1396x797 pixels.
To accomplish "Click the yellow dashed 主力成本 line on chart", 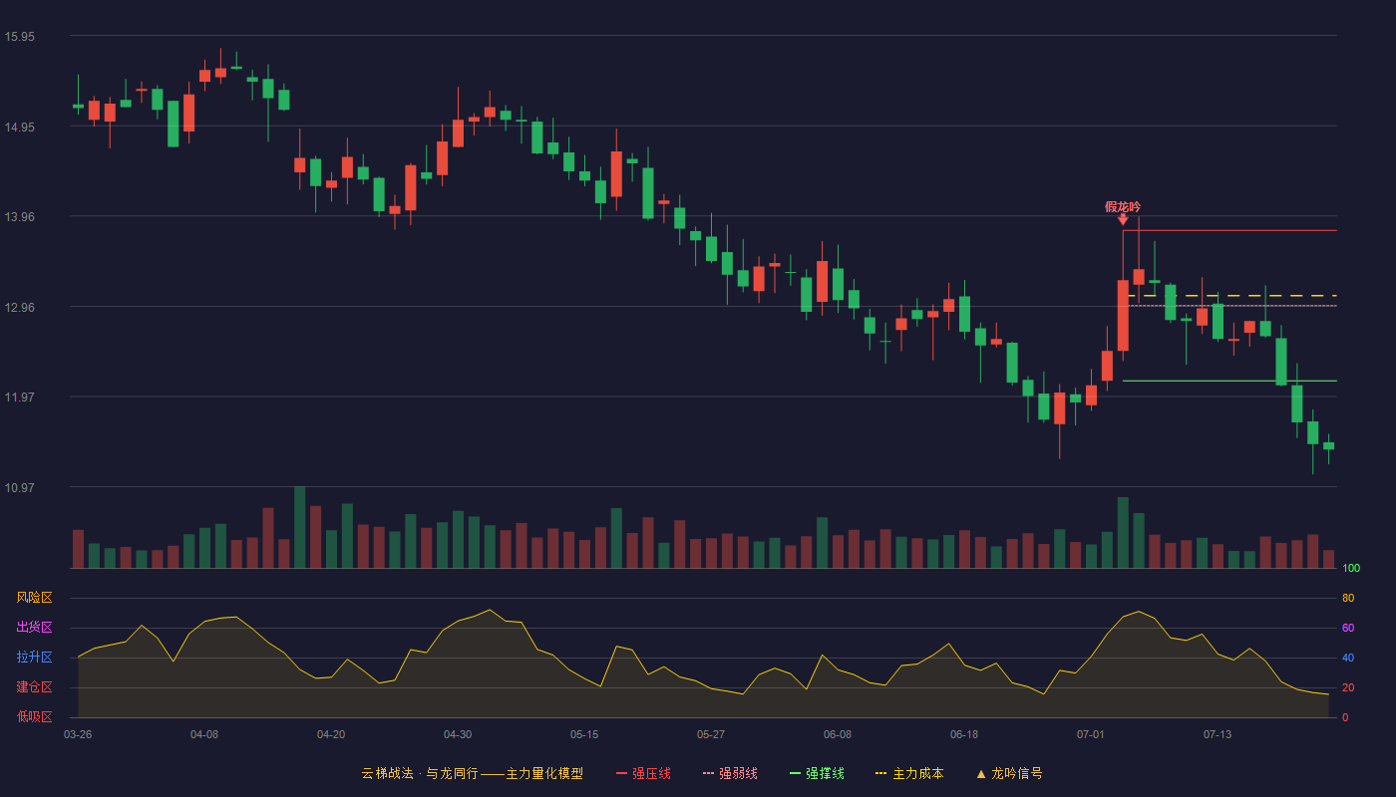I will tap(1231, 296).
